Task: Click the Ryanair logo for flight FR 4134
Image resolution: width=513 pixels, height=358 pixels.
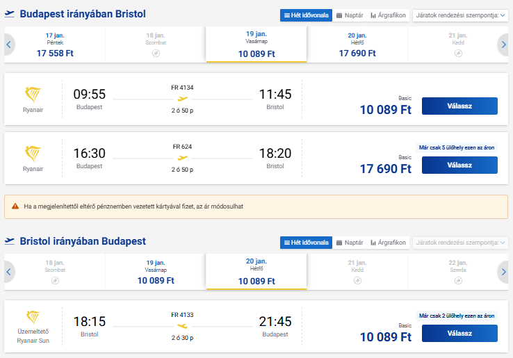Action: click(x=33, y=95)
